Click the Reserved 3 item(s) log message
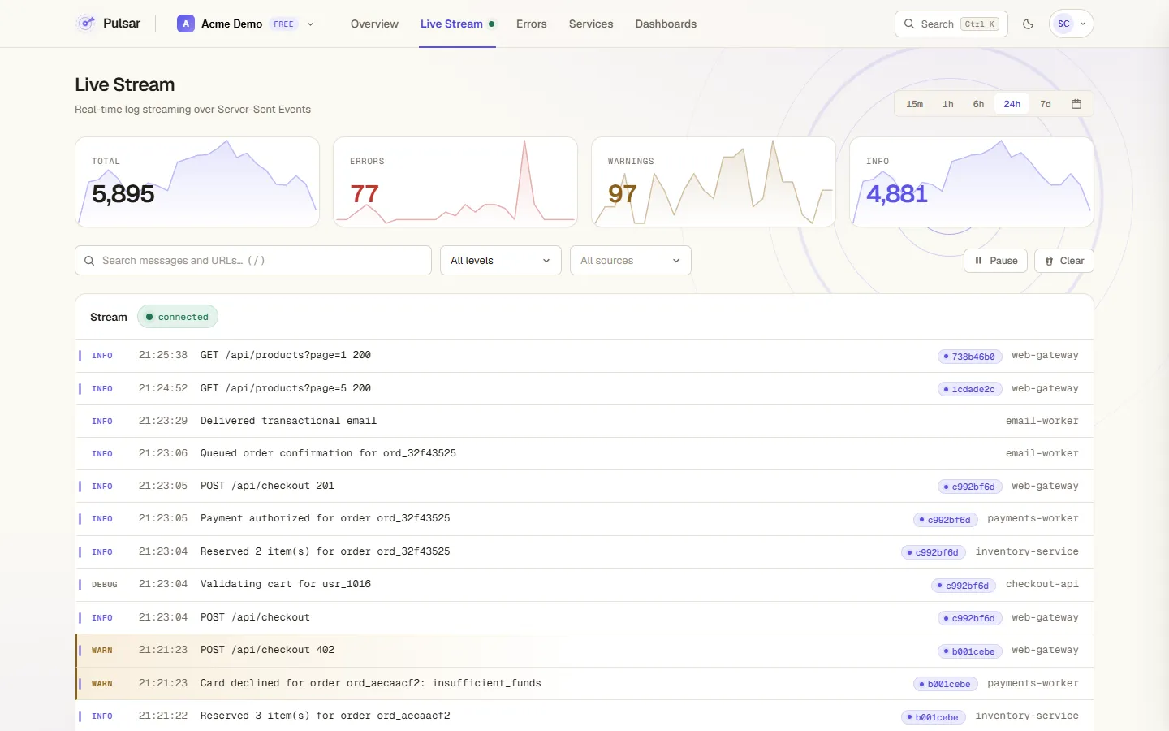 point(326,716)
